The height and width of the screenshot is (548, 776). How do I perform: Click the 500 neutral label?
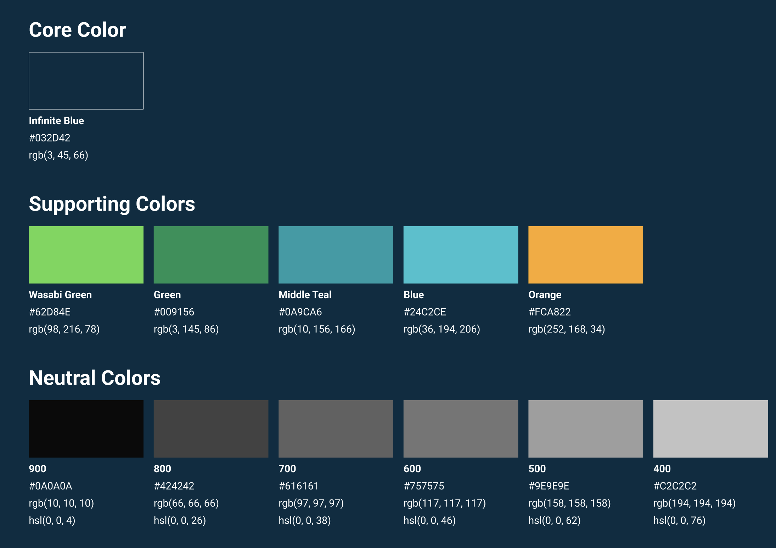coord(537,469)
